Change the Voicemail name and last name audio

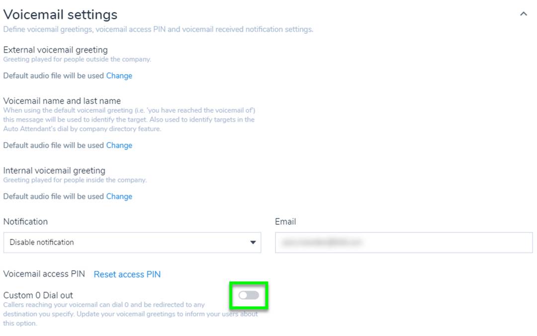click(x=119, y=146)
